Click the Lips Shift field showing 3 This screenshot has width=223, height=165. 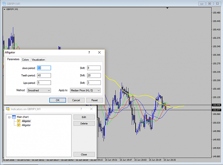click(94, 82)
